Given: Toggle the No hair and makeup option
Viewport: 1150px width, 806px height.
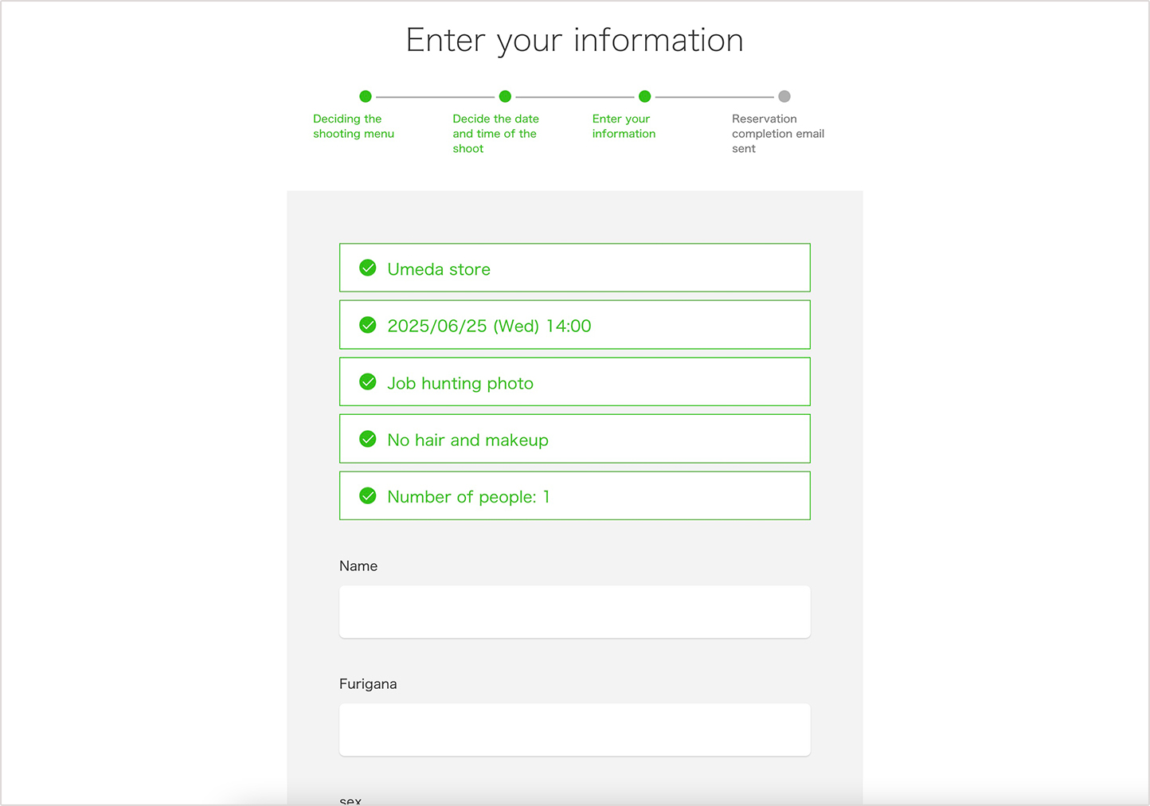Looking at the screenshot, I should coord(574,439).
